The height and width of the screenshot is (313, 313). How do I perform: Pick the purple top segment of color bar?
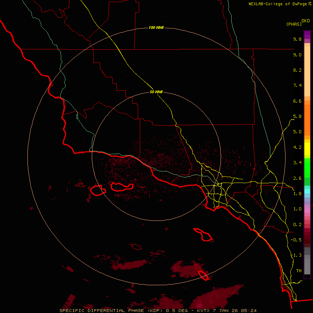307,35
